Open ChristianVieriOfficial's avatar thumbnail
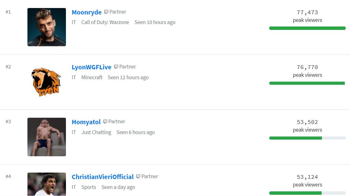The width and height of the screenshot is (350, 196). point(47,184)
